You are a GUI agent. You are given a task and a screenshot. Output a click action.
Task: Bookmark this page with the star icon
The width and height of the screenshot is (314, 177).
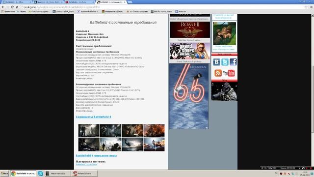point(306,7)
